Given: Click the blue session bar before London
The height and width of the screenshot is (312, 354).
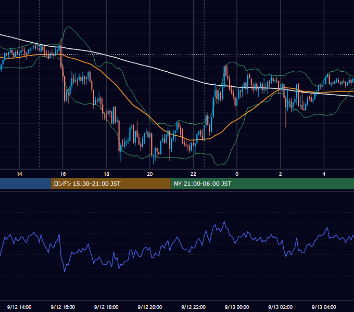Looking at the screenshot, I should point(26,184).
